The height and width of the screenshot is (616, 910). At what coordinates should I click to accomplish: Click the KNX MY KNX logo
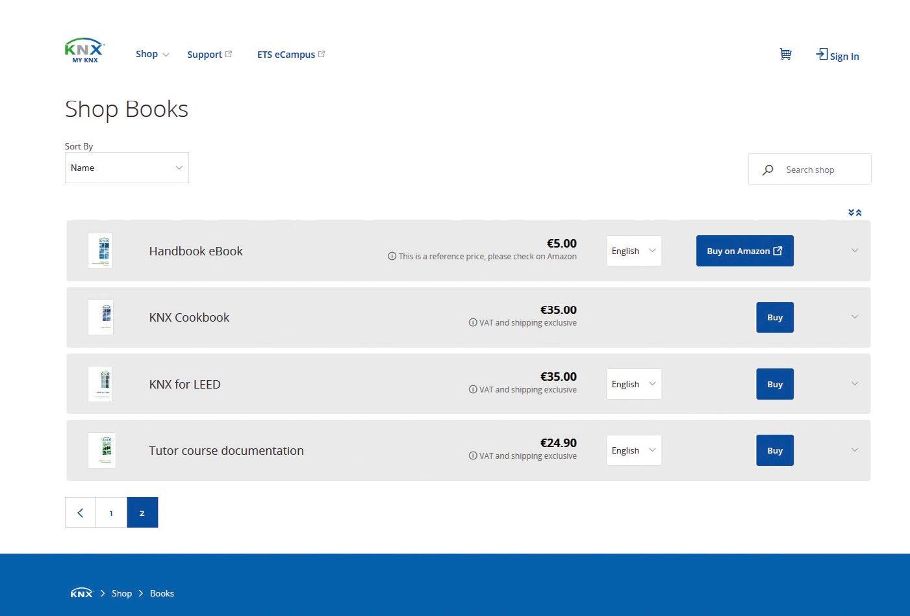pos(85,51)
